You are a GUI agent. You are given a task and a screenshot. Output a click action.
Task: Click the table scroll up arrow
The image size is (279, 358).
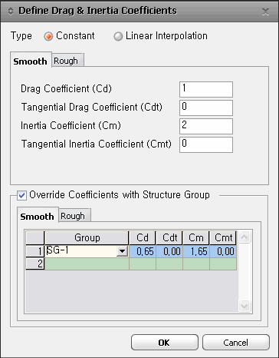[x=245, y=237]
